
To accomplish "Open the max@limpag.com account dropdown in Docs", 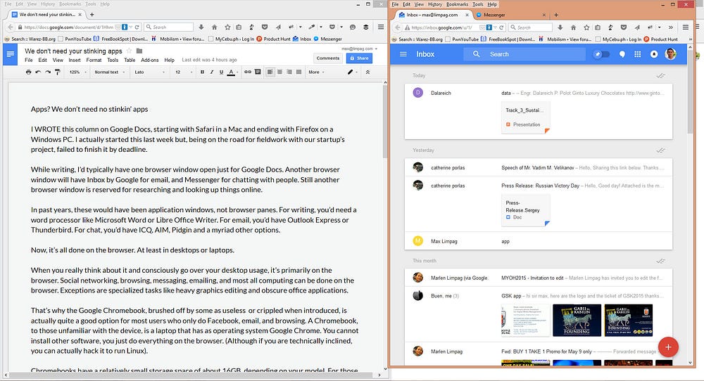I will (359, 49).
